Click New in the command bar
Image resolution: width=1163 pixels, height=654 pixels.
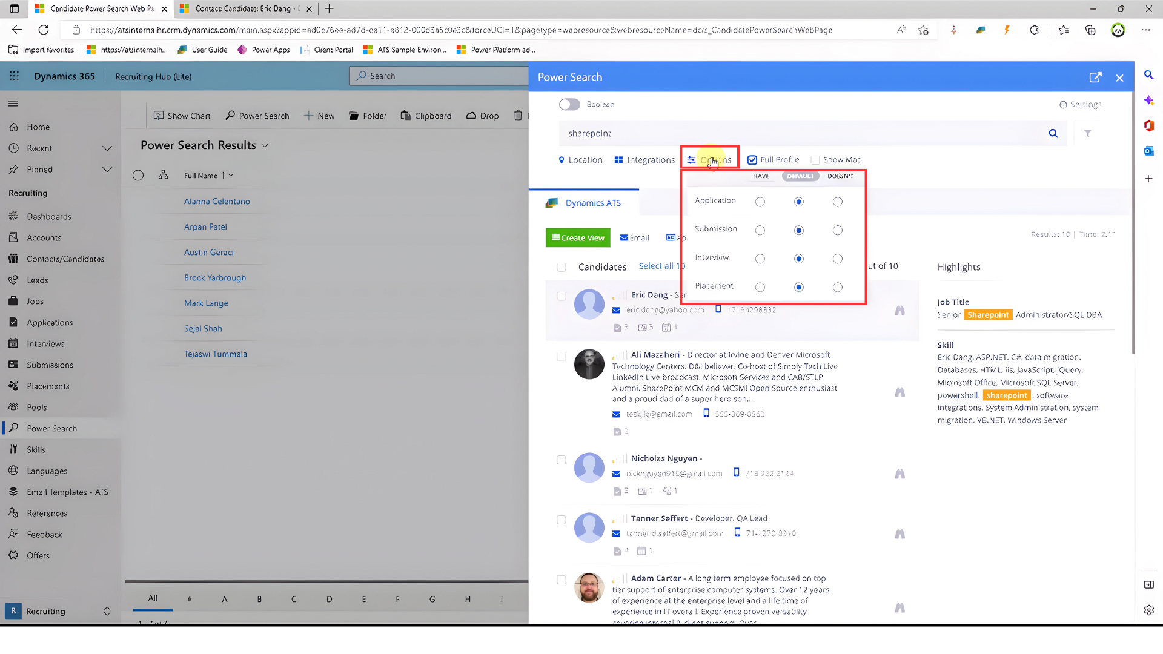[x=319, y=116]
